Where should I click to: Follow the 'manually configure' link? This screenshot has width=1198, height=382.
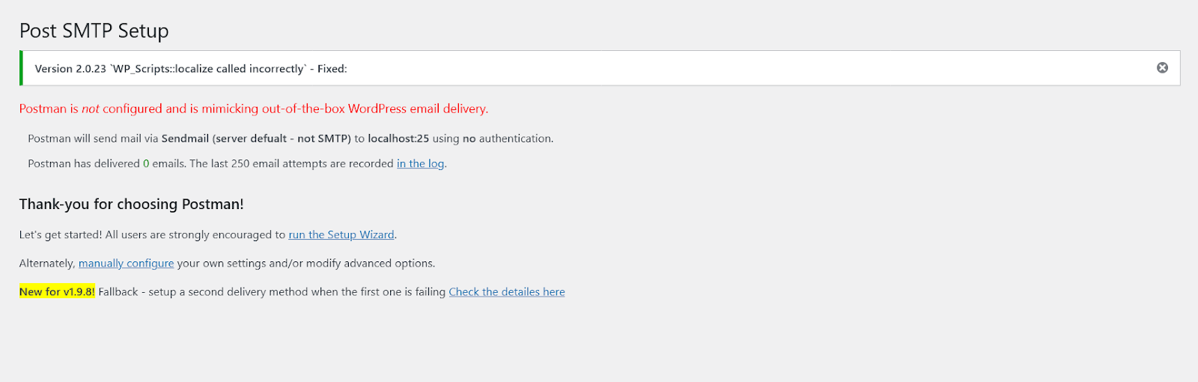126,264
